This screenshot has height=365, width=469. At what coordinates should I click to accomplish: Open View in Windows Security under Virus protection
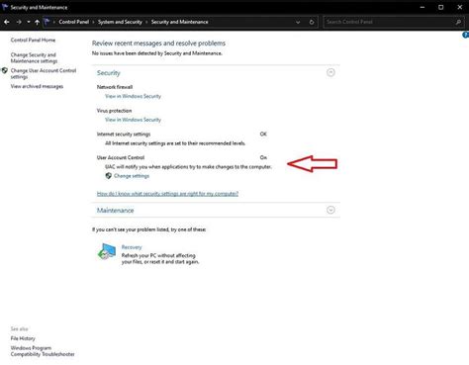[x=133, y=120]
